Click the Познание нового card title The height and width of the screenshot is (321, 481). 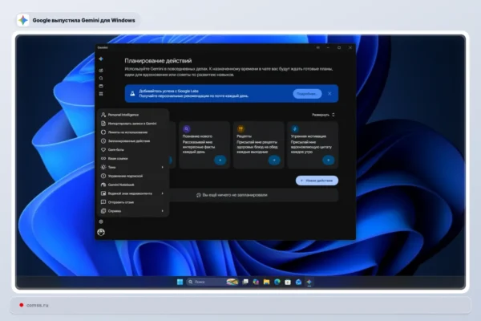coord(197,136)
